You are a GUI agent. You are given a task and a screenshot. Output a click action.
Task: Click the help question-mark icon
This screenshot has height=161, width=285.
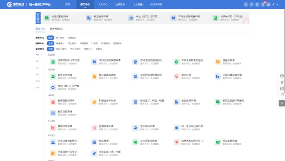(251, 4)
